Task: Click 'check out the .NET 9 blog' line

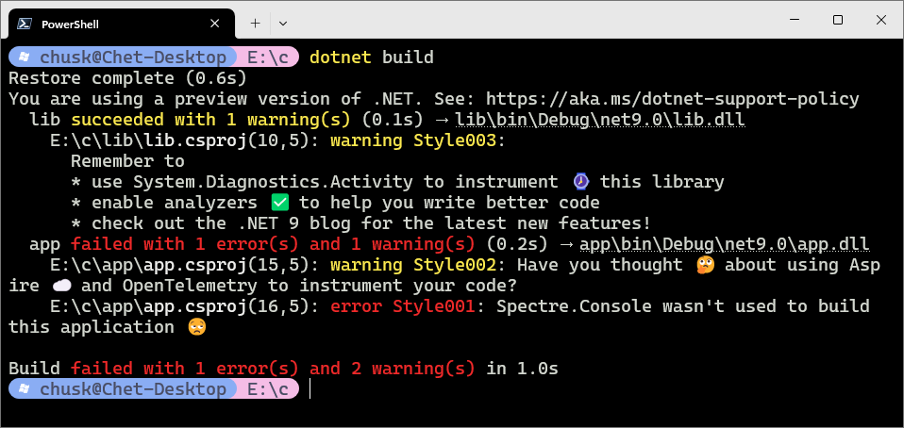Action: pyautogui.click(x=360, y=223)
